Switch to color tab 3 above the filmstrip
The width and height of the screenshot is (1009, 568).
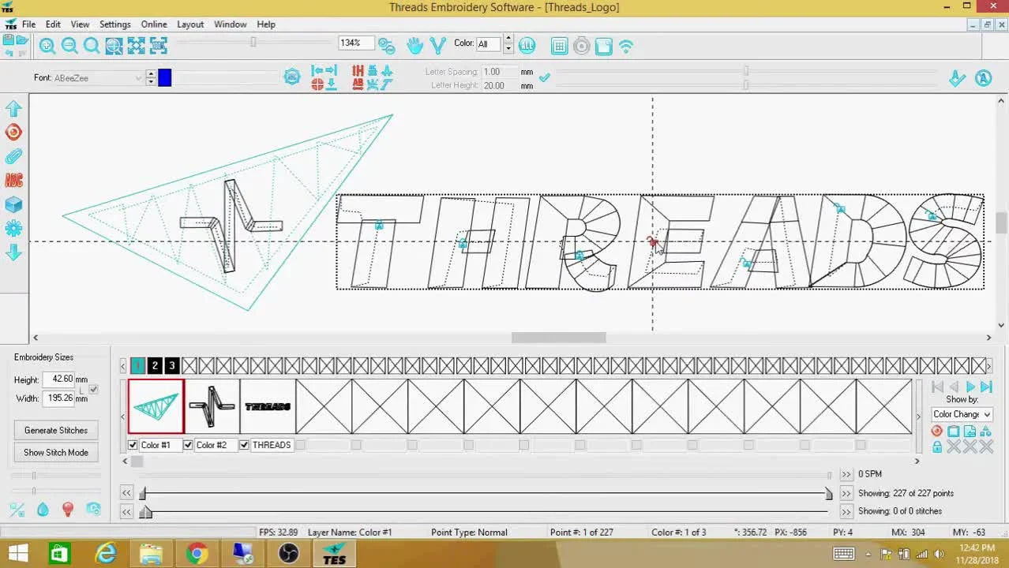(171, 365)
